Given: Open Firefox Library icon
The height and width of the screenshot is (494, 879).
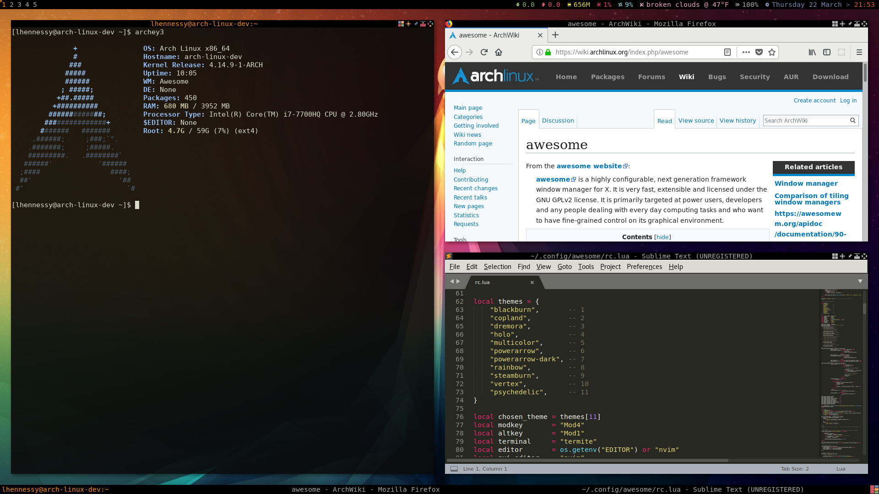Looking at the screenshot, I should pyautogui.click(x=812, y=52).
